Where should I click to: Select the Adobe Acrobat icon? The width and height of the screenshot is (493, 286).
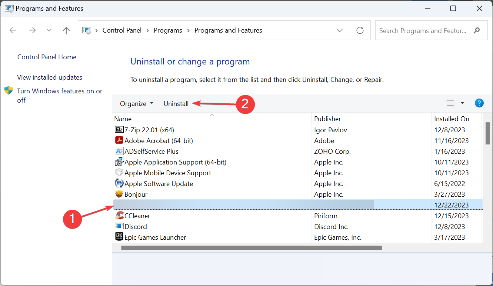(x=119, y=140)
